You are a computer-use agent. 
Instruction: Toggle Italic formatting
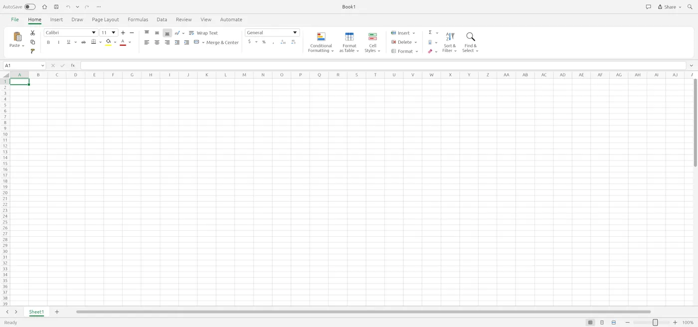(58, 42)
